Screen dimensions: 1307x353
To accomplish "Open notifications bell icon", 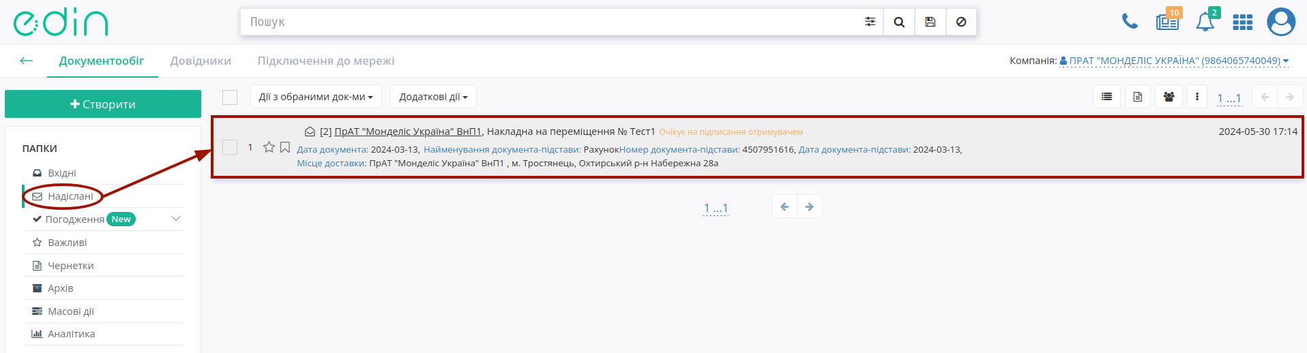I will pyautogui.click(x=1205, y=21).
